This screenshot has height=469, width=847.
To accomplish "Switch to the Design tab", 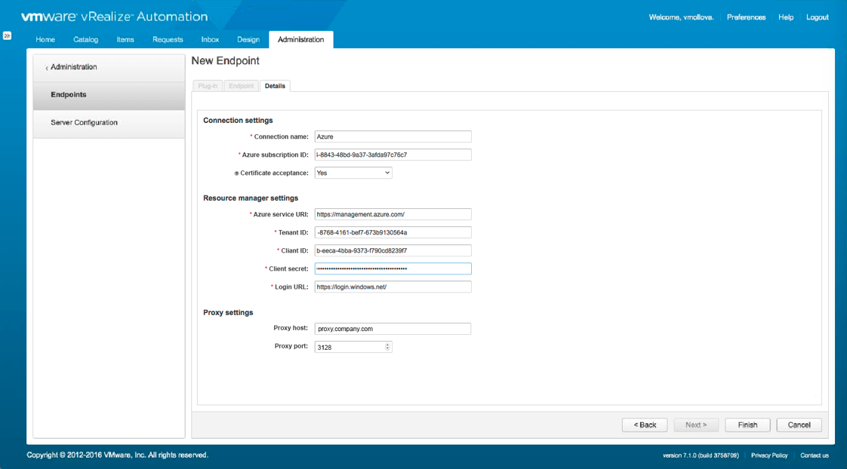I will (x=248, y=40).
